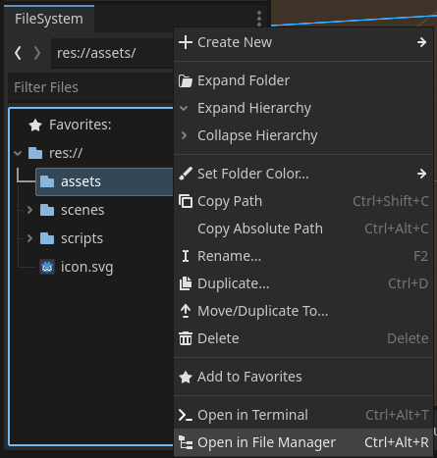Click the star icon beside Add to Favorites
Screen dimensions: 437x458
[186, 377]
